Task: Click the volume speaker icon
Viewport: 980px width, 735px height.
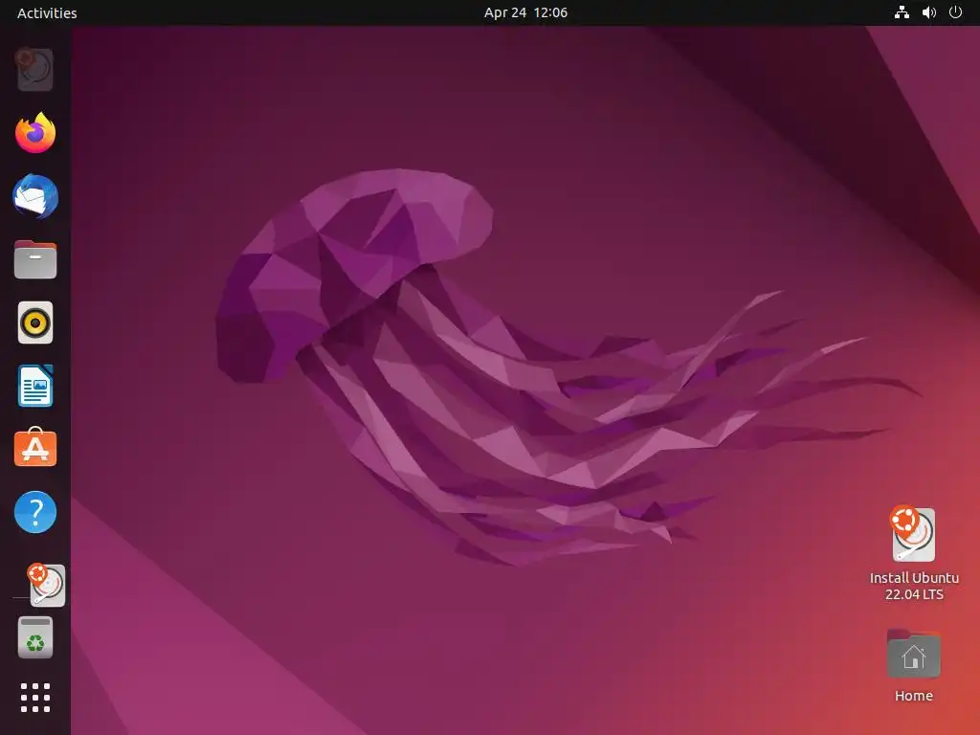Action: (x=928, y=12)
